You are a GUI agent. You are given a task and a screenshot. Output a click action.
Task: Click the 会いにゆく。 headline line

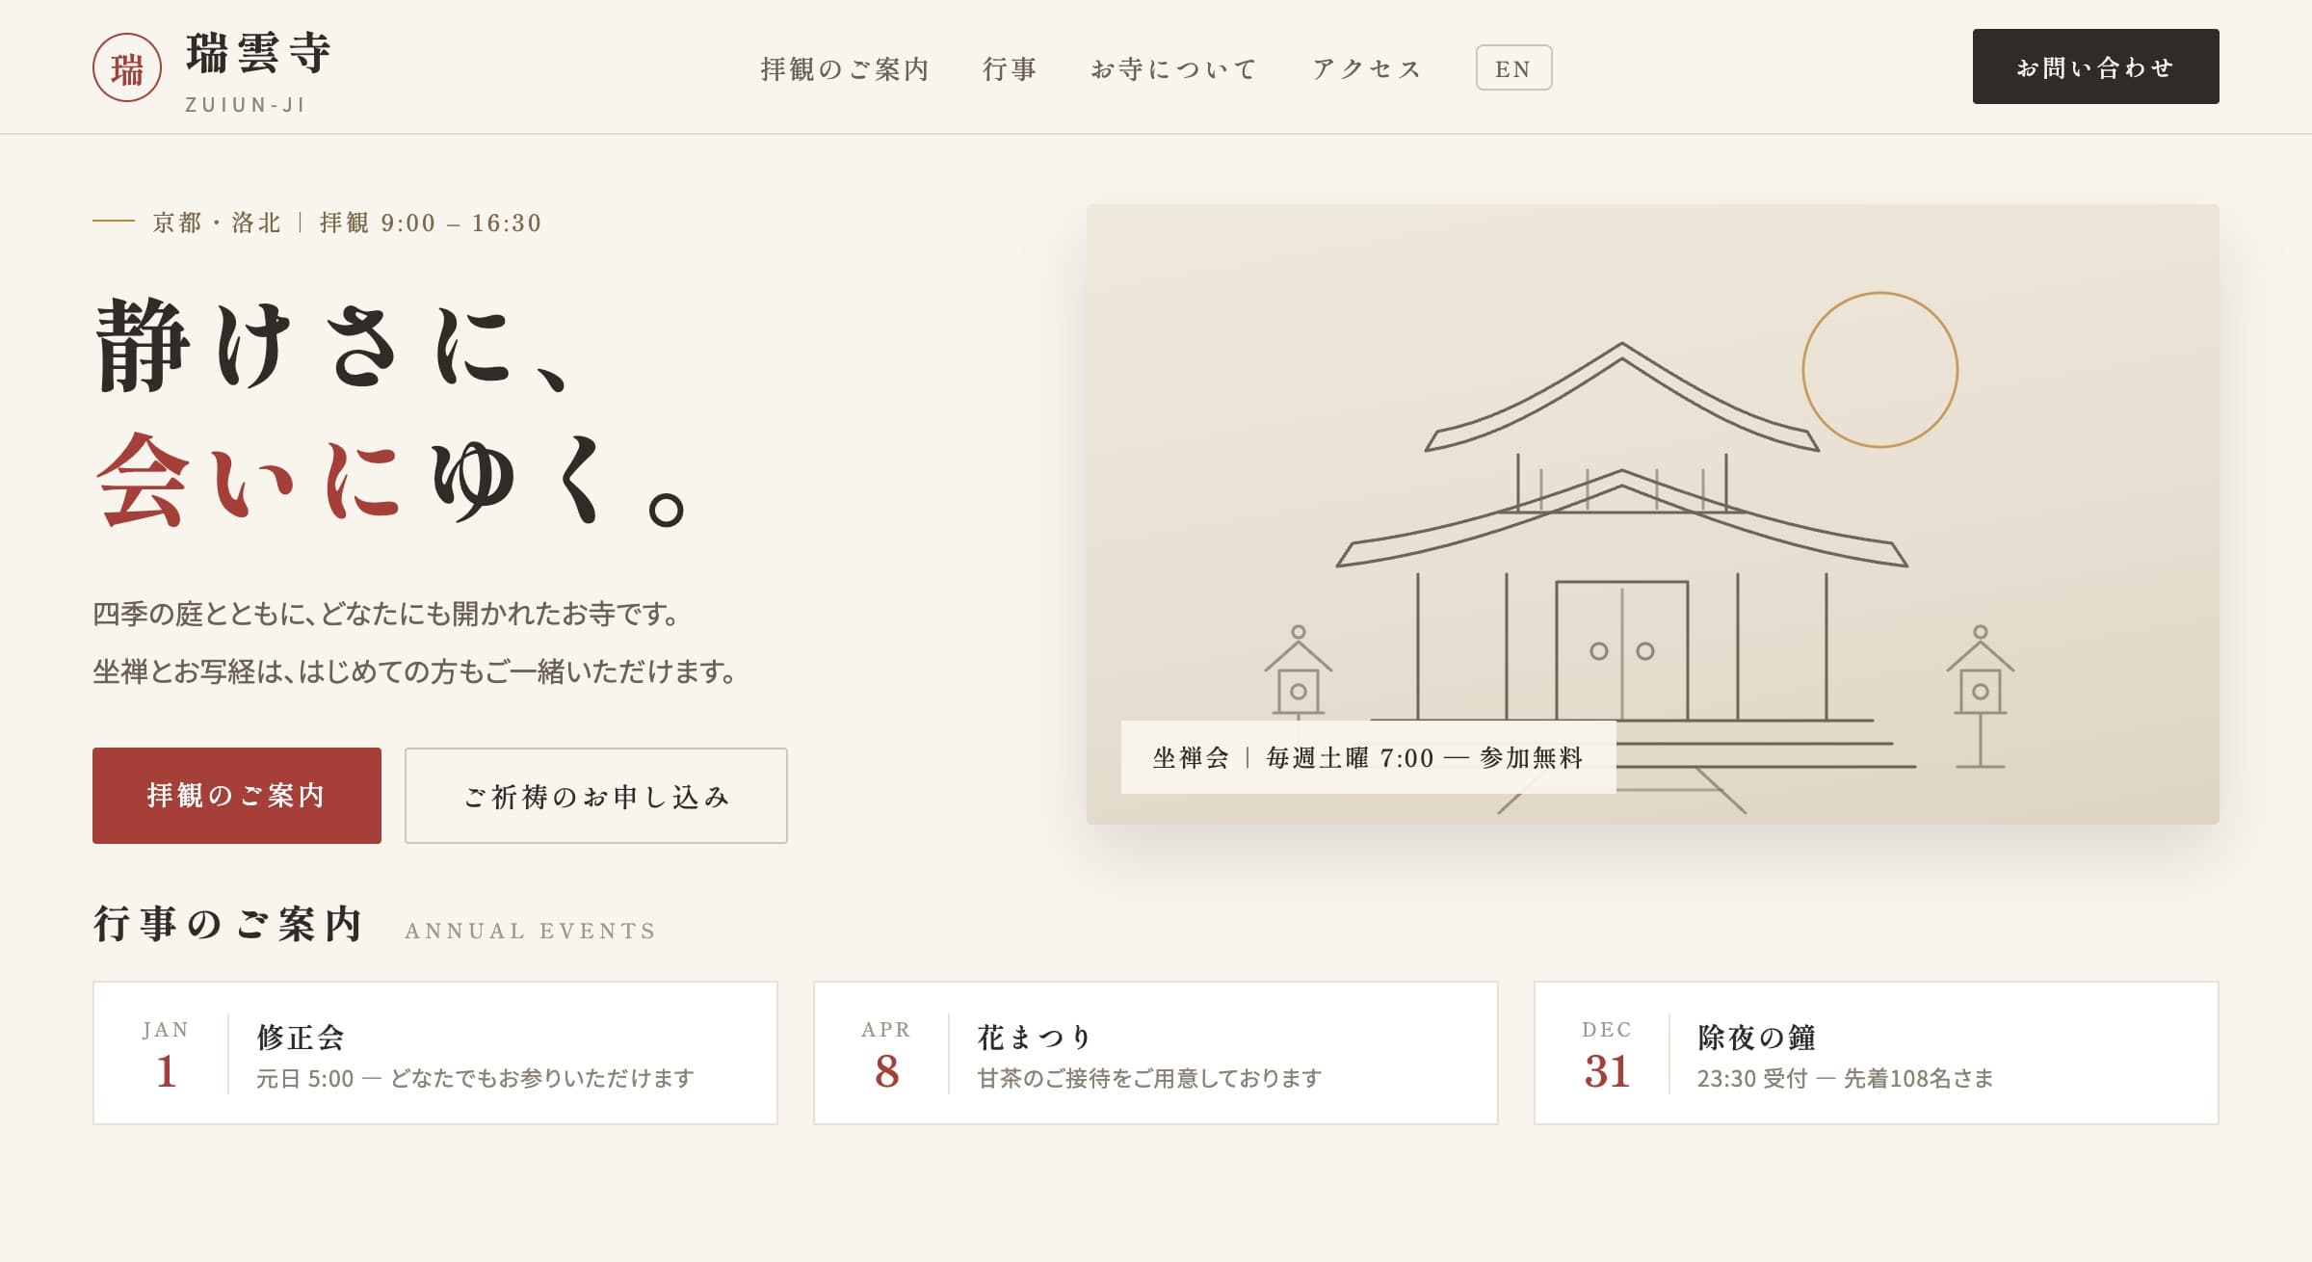pos(390,480)
